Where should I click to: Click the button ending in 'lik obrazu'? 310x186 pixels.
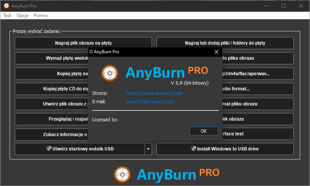(258, 119)
